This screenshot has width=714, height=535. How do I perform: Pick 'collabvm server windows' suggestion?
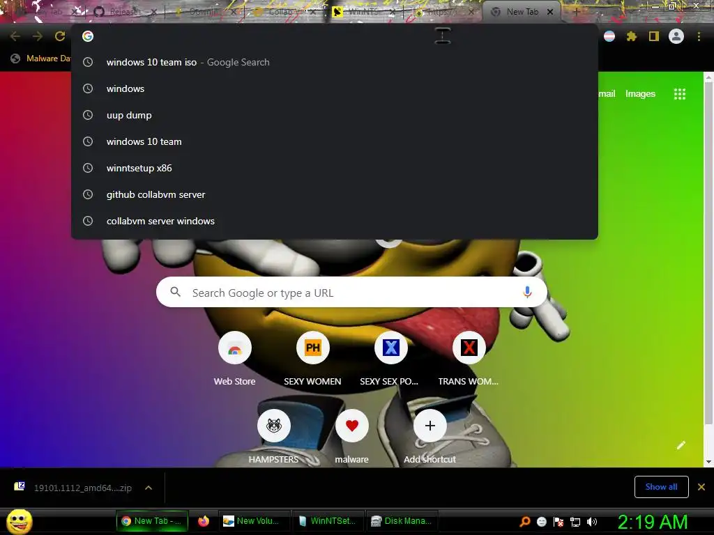coord(335,221)
